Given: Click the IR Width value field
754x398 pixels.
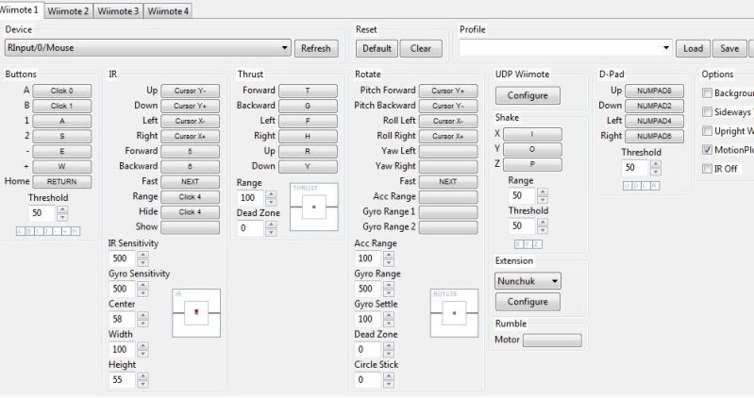Looking at the screenshot, I should [x=123, y=350].
